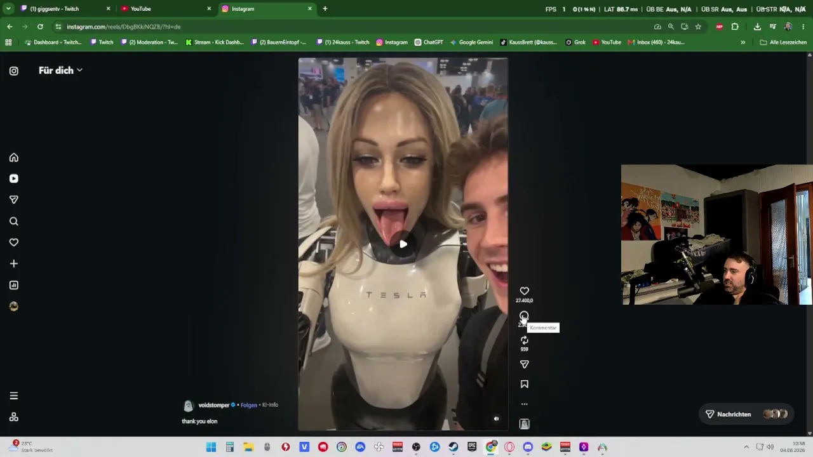Screen dimensions: 813x457
Task: Show hidden bookmarks with the chevron
Action: (x=743, y=43)
